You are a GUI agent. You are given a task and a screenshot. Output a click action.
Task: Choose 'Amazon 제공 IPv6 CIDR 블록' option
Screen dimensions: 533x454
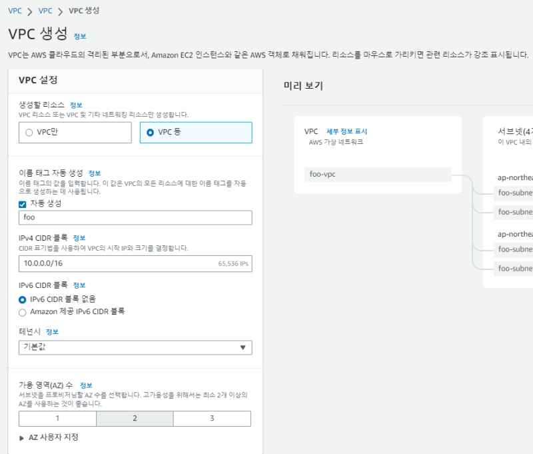[x=23, y=311]
